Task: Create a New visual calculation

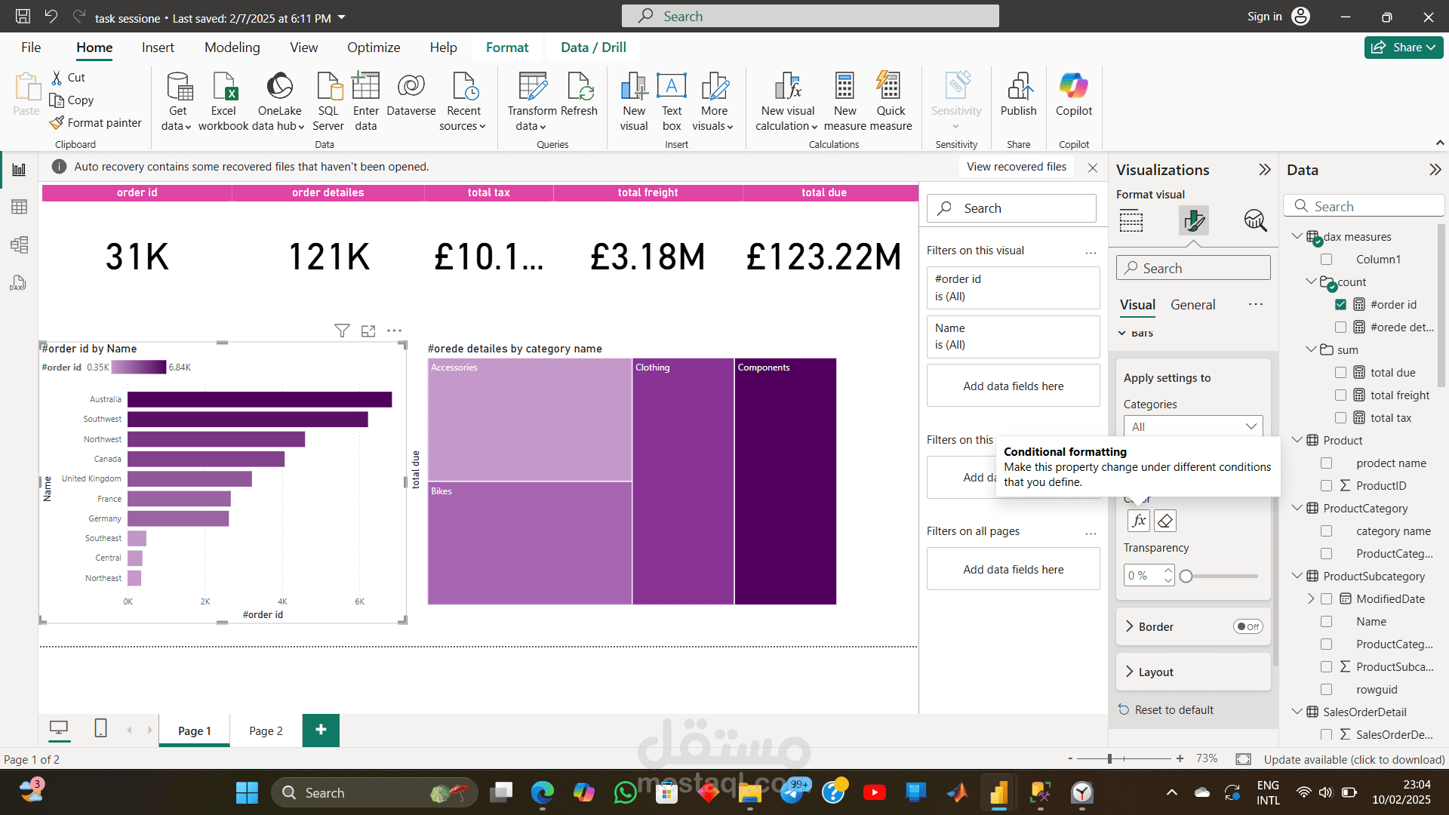Action: (787, 102)
